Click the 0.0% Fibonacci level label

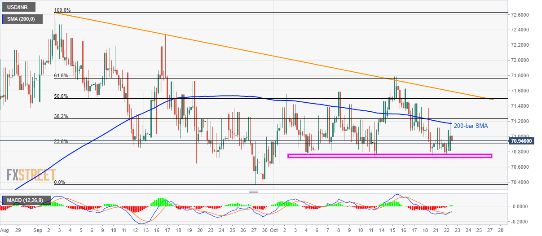pyautogui.click(x=60, y=182)
